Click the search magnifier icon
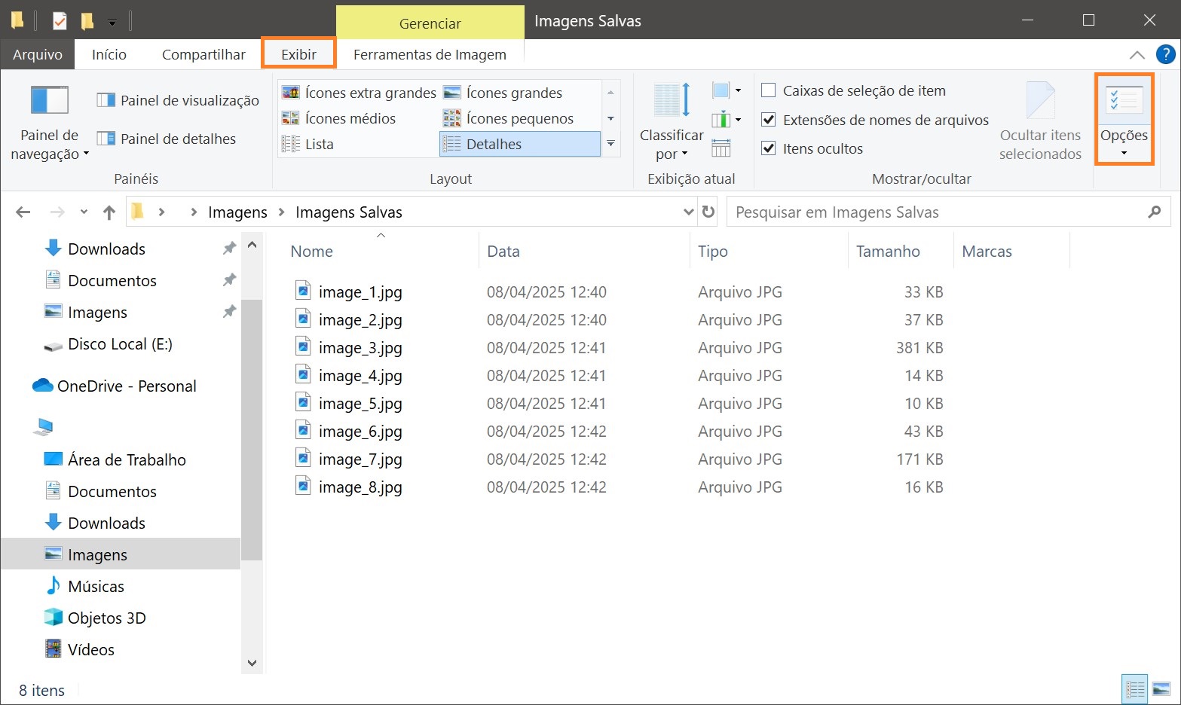Viewport: 1181px width, 705px height. pyautogui.click(x=1154, y=212)
